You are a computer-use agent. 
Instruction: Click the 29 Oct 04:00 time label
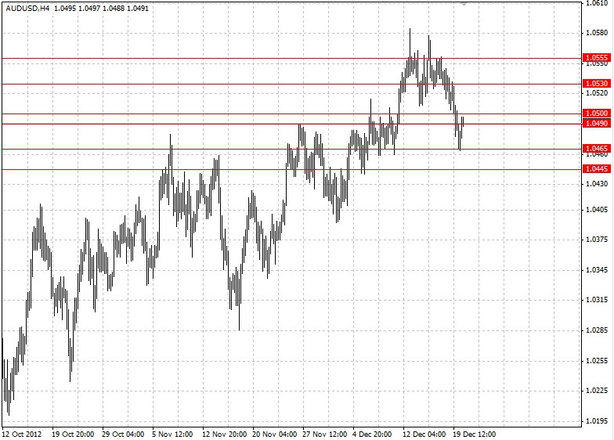pos(123,434)
